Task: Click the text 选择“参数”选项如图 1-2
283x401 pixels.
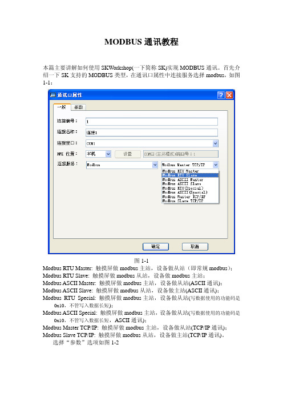Action: click(86, 343)
